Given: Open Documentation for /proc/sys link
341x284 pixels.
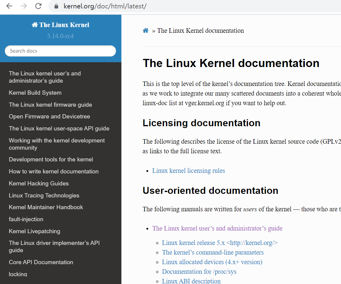Looking at the screenshot, I should [199, 272].
